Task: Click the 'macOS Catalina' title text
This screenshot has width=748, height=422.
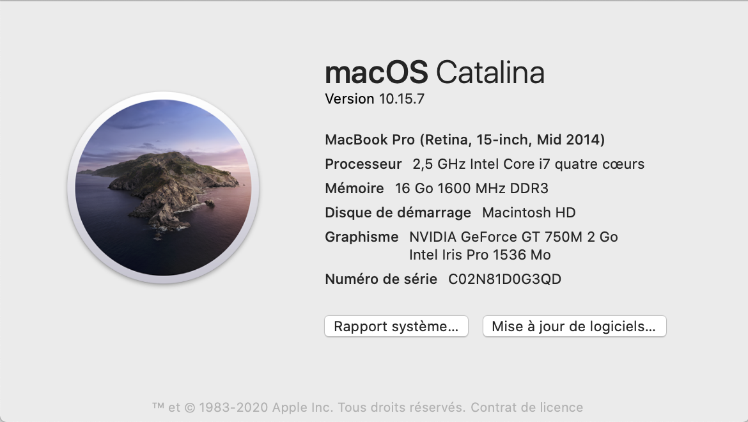Action: click(435, 72)
